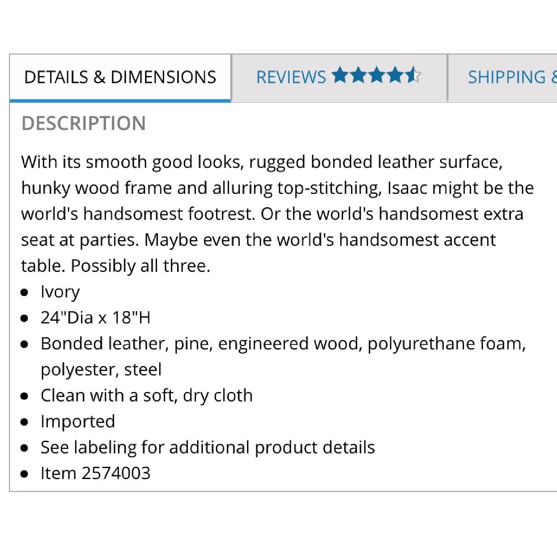Image resolution: width=557 pixels, height=557 pixels.
Task: Click the second review rating star
Action: pos(359,75)
